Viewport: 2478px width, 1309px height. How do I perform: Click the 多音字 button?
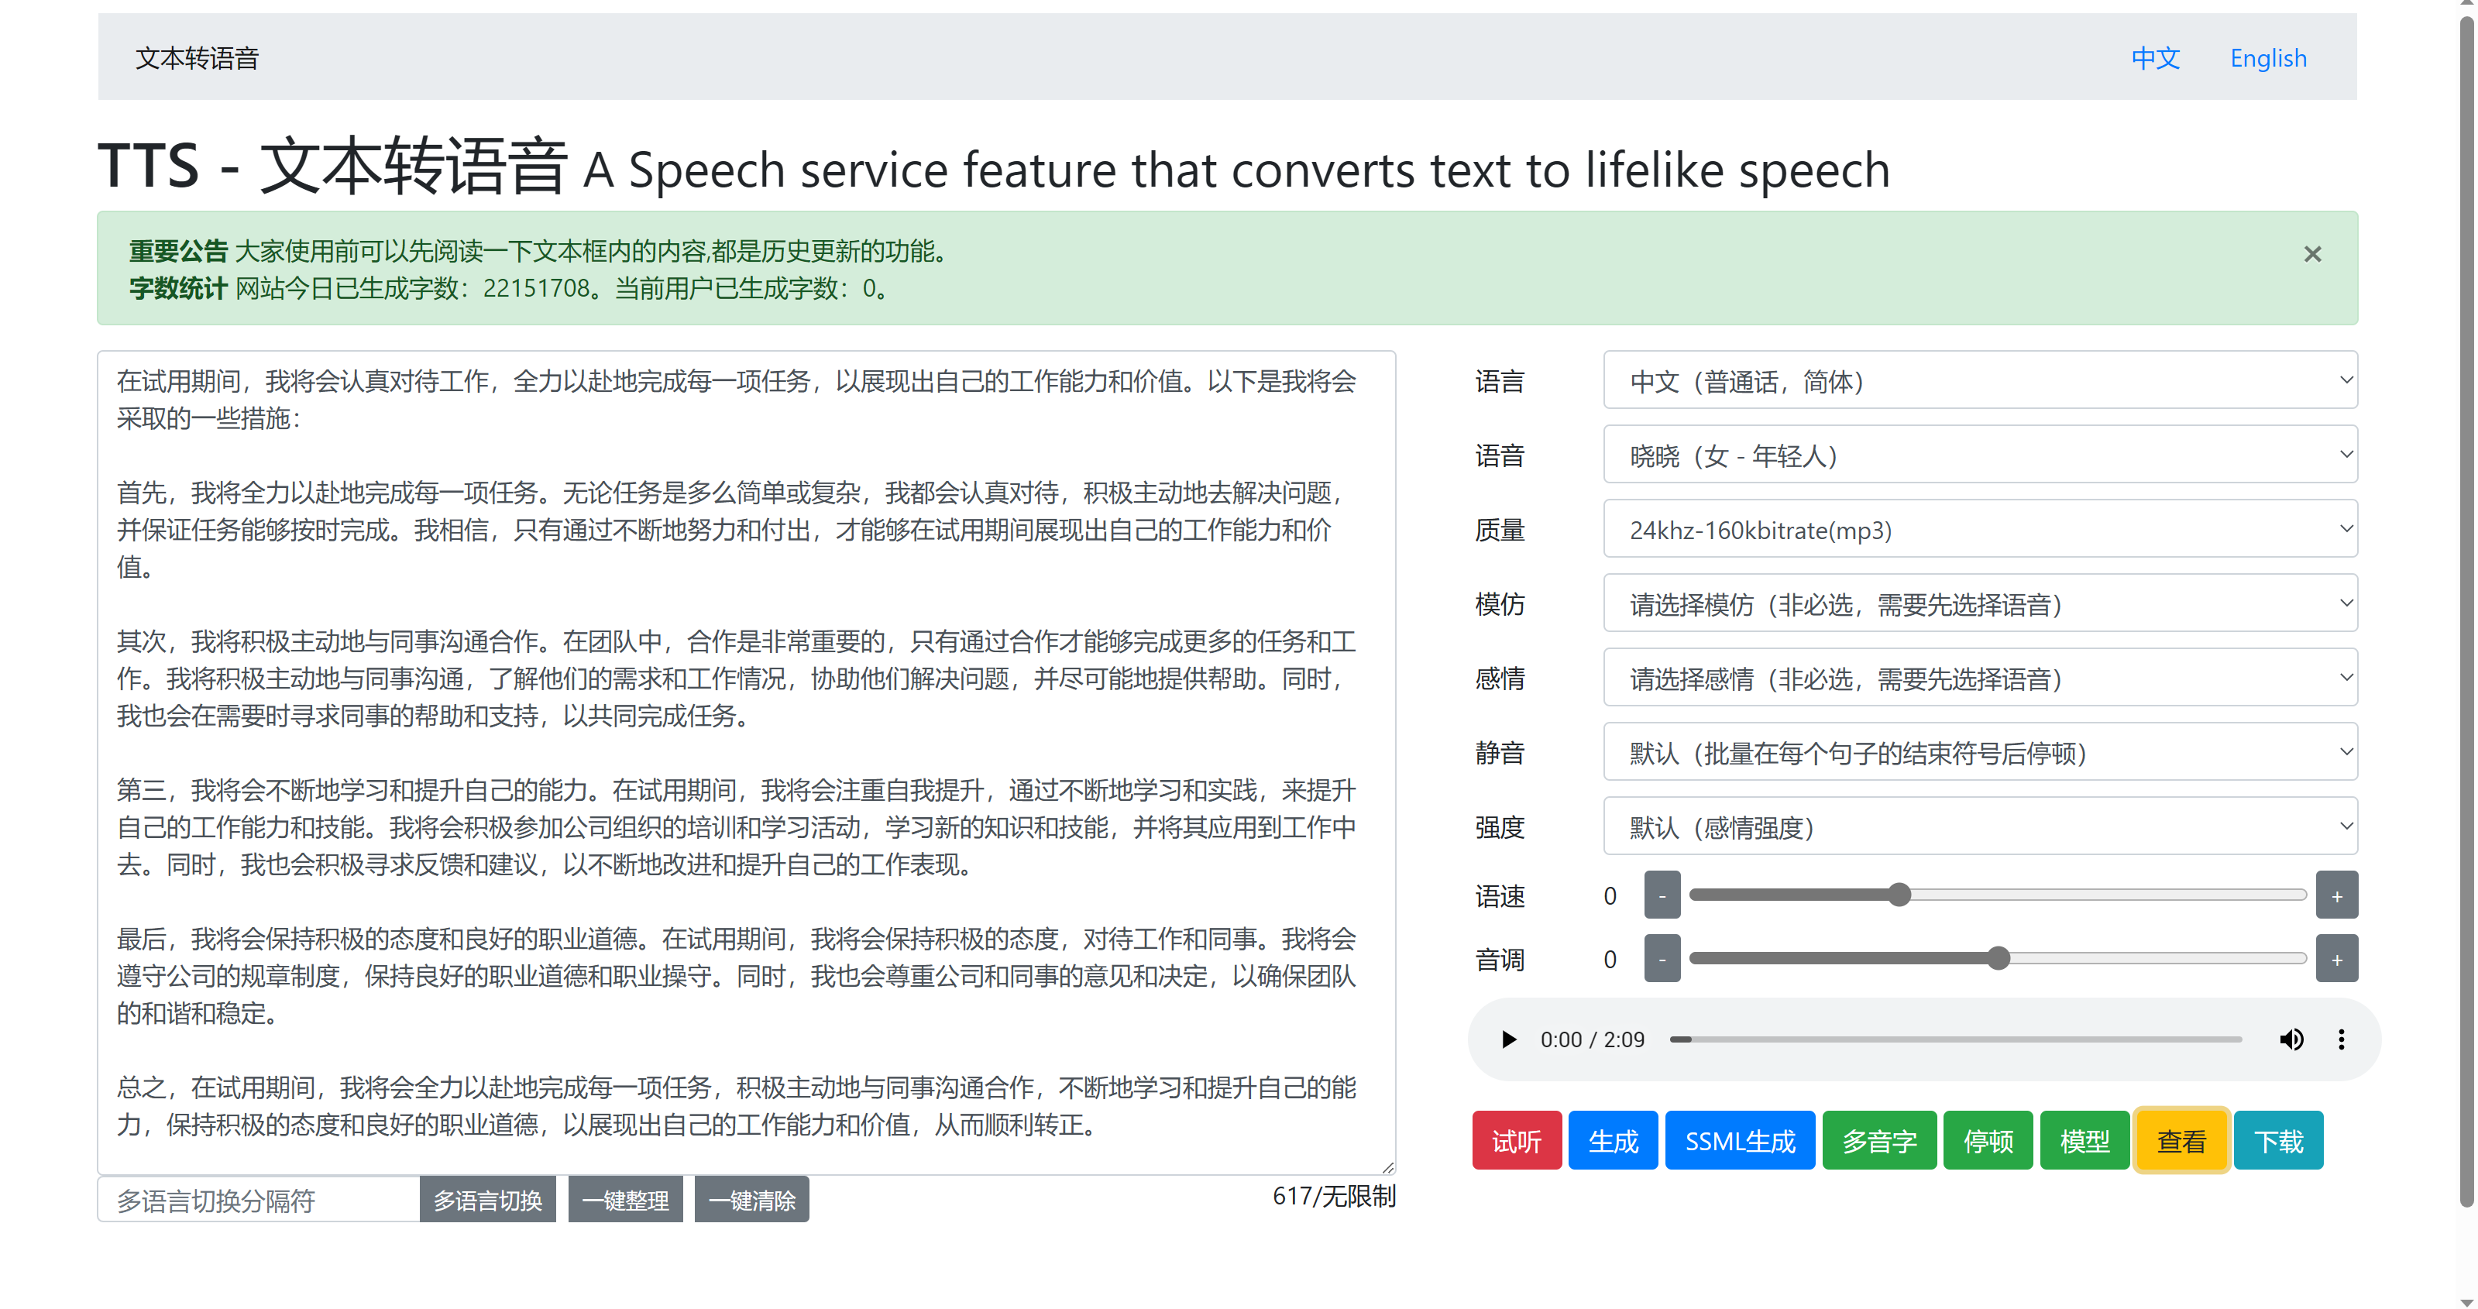point(1873,1137)
